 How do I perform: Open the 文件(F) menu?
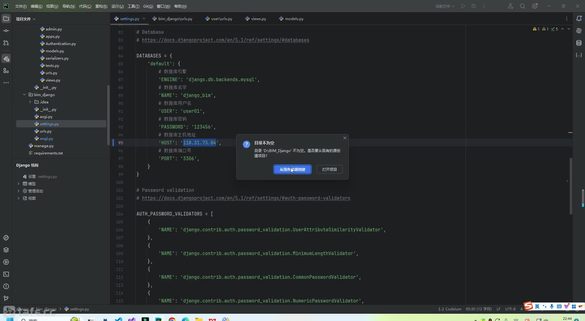(x=21, y=6)
